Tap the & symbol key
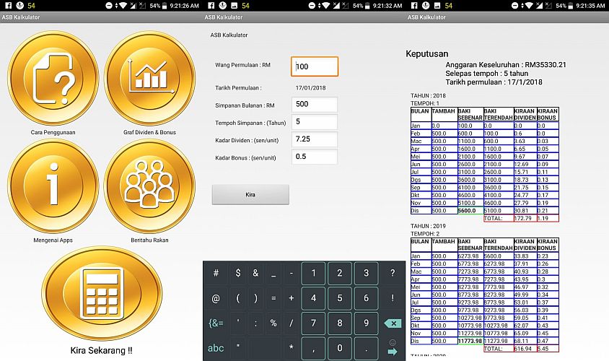Viewport: 609px width, 361px height. (255, 273)
